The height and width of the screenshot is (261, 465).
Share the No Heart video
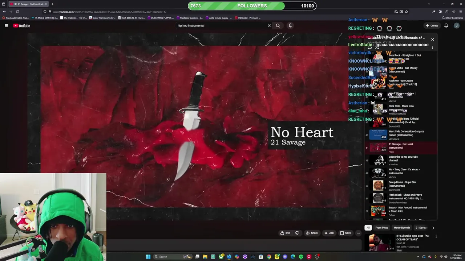[312, 233]
